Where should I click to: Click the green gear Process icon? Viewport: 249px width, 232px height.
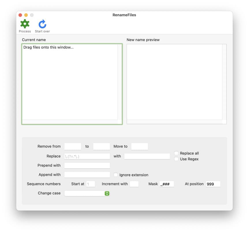pyautogui.click(x=25, y=24)
